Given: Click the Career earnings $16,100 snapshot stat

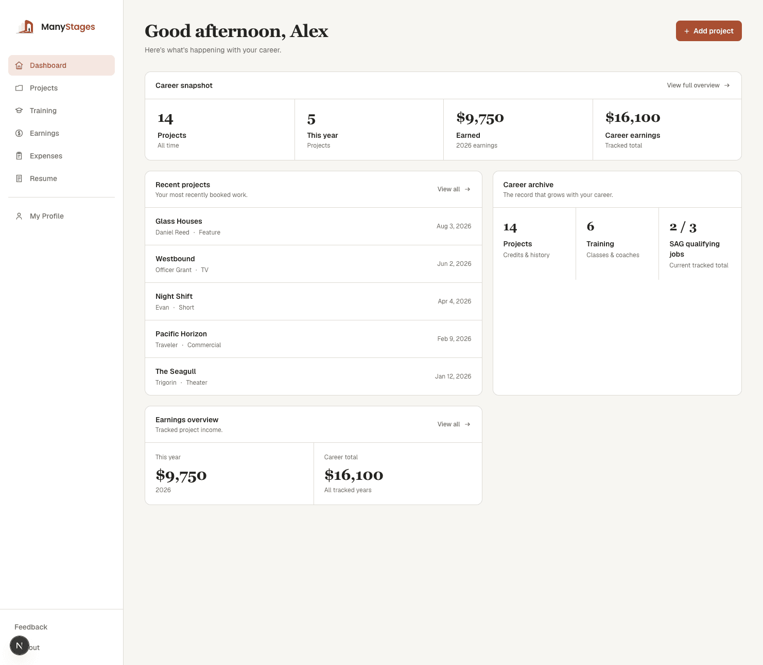Looking at the screenshot, I should [667, 130].
